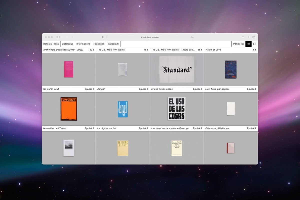
Task: Open the Informations menu item
Action: coord(83,44)
